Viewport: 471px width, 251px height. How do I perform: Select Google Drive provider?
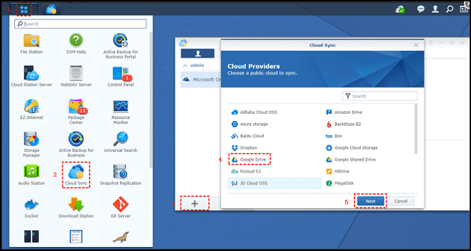(250, 159)
